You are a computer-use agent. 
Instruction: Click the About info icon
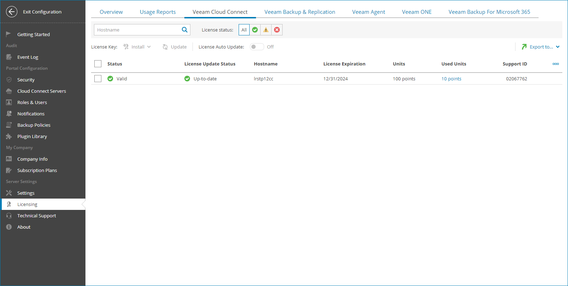(9, 227)
